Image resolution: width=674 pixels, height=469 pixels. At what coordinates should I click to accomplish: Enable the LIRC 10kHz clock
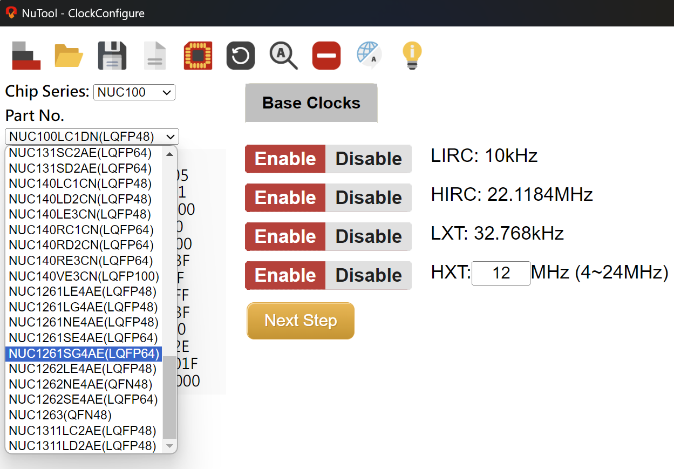tap(285, 159)
